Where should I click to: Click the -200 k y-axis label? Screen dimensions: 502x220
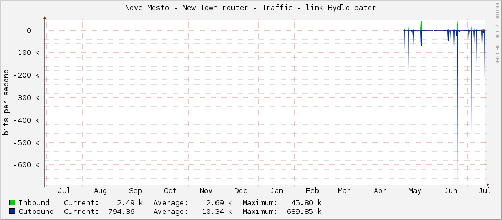tap(26, 75)
